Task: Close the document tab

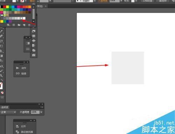Action: click(x=46, y=6)
